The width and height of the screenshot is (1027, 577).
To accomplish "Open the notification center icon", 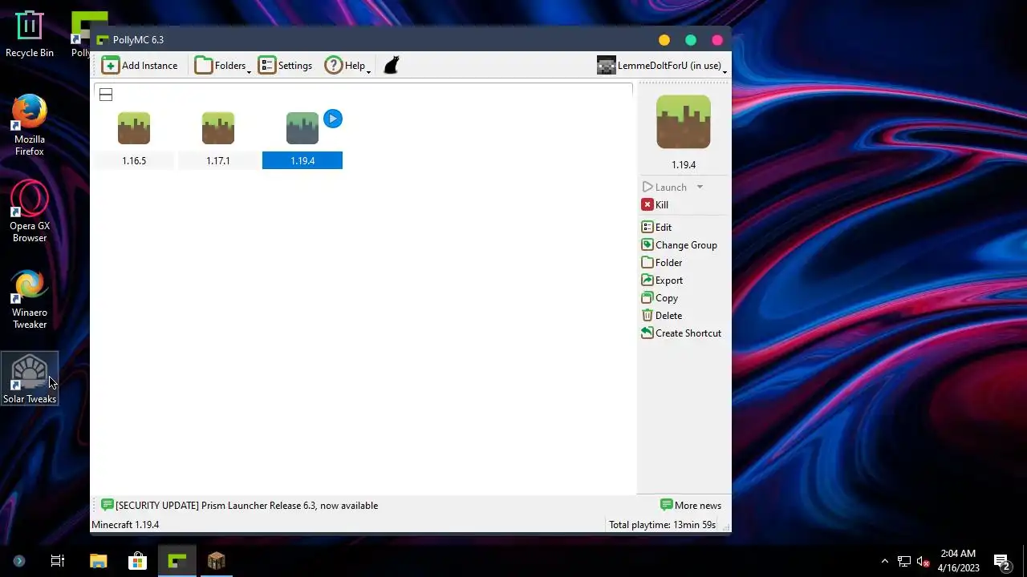I will (1001, 561).
